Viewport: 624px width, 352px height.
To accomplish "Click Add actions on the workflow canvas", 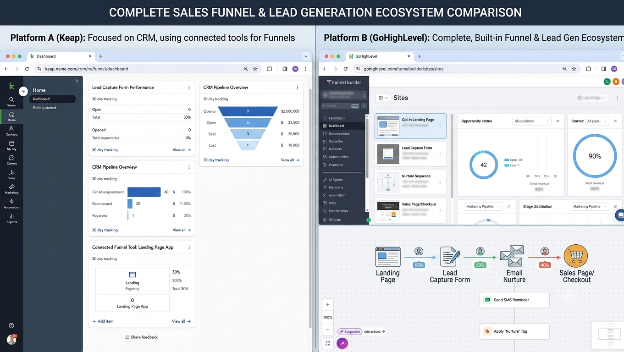I will (375, 332).
